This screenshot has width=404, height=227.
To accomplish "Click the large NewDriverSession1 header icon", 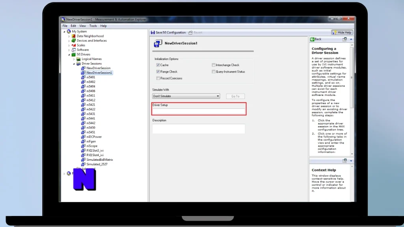I will tap(158, 43).
